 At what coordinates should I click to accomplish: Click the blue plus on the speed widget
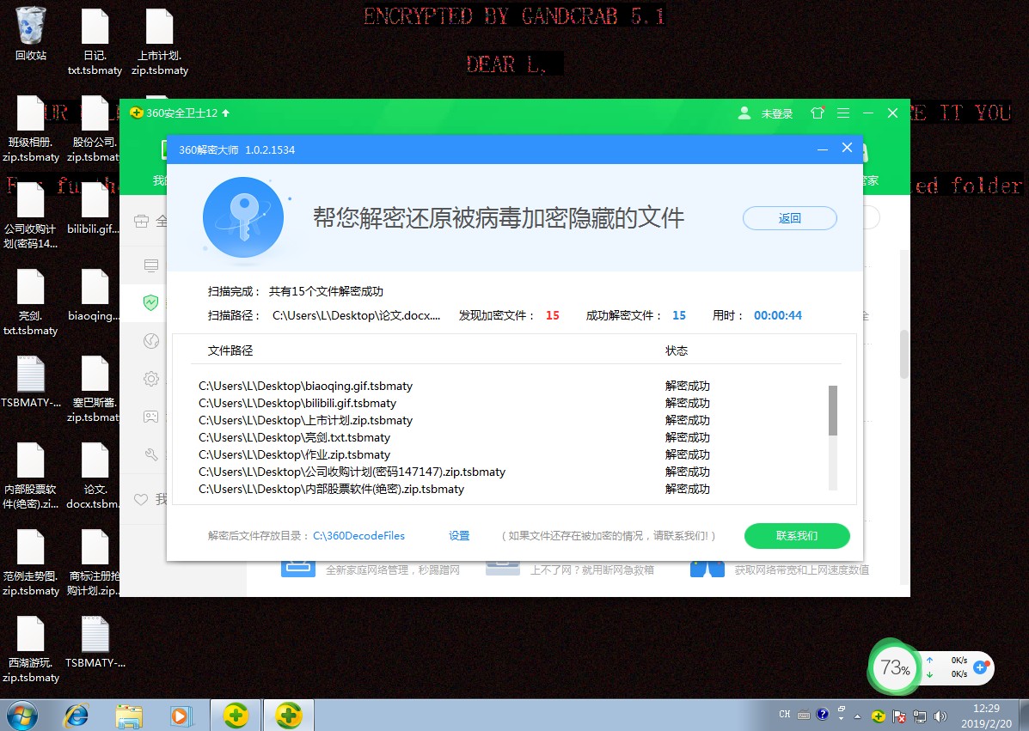tap(981, 667)
